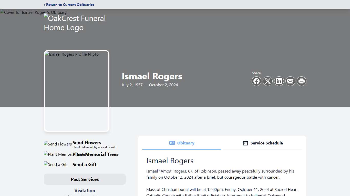The height and width of the screenshot is (196, 350).
Task: Share obituary via LinkedIn icon
Action: tap(279, 81)
